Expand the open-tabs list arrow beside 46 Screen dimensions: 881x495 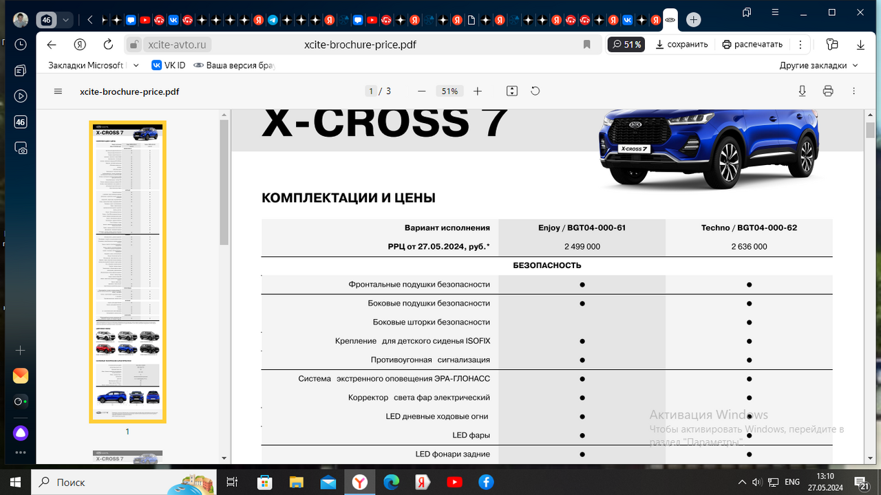(x=65, y=20)
